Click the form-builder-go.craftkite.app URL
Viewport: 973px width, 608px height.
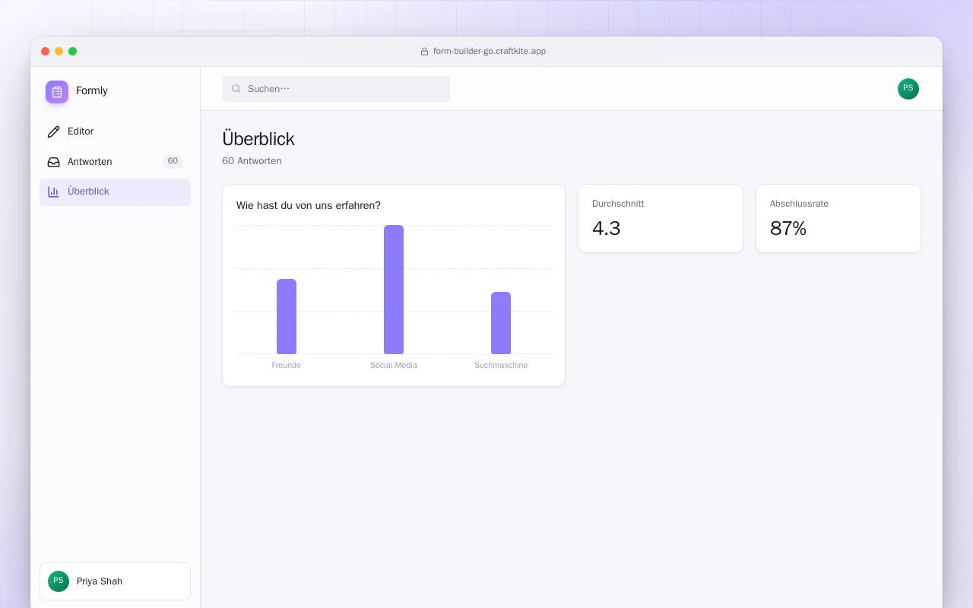pyautogui.click(x=490, y=52)
